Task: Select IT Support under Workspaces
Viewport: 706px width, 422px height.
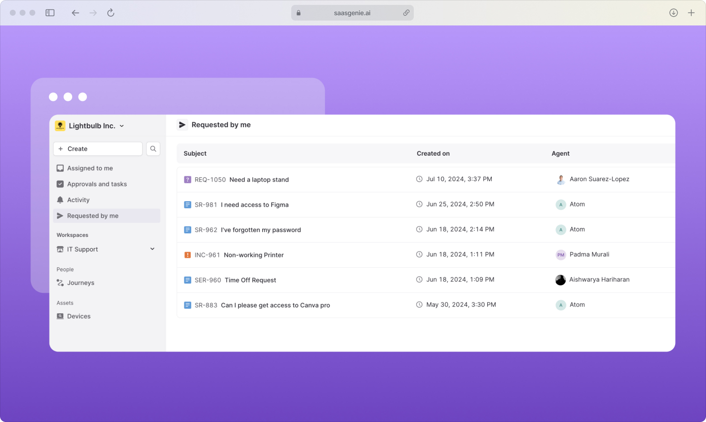Action: pos(82,249)
